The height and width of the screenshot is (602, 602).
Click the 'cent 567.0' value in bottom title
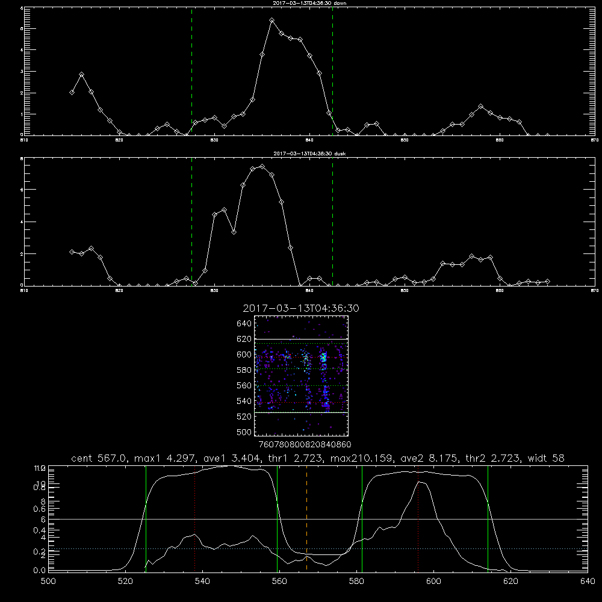pos(99,458)
